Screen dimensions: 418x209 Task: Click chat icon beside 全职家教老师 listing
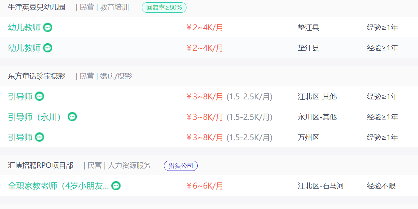116,186
